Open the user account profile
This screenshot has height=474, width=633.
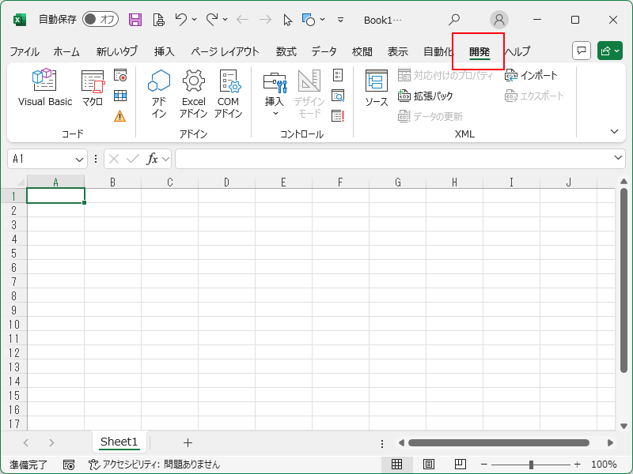[499, 19]
